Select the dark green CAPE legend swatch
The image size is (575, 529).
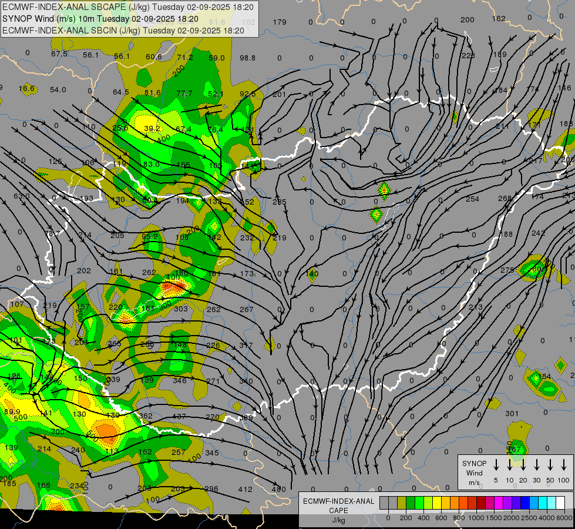click(411, 503)
